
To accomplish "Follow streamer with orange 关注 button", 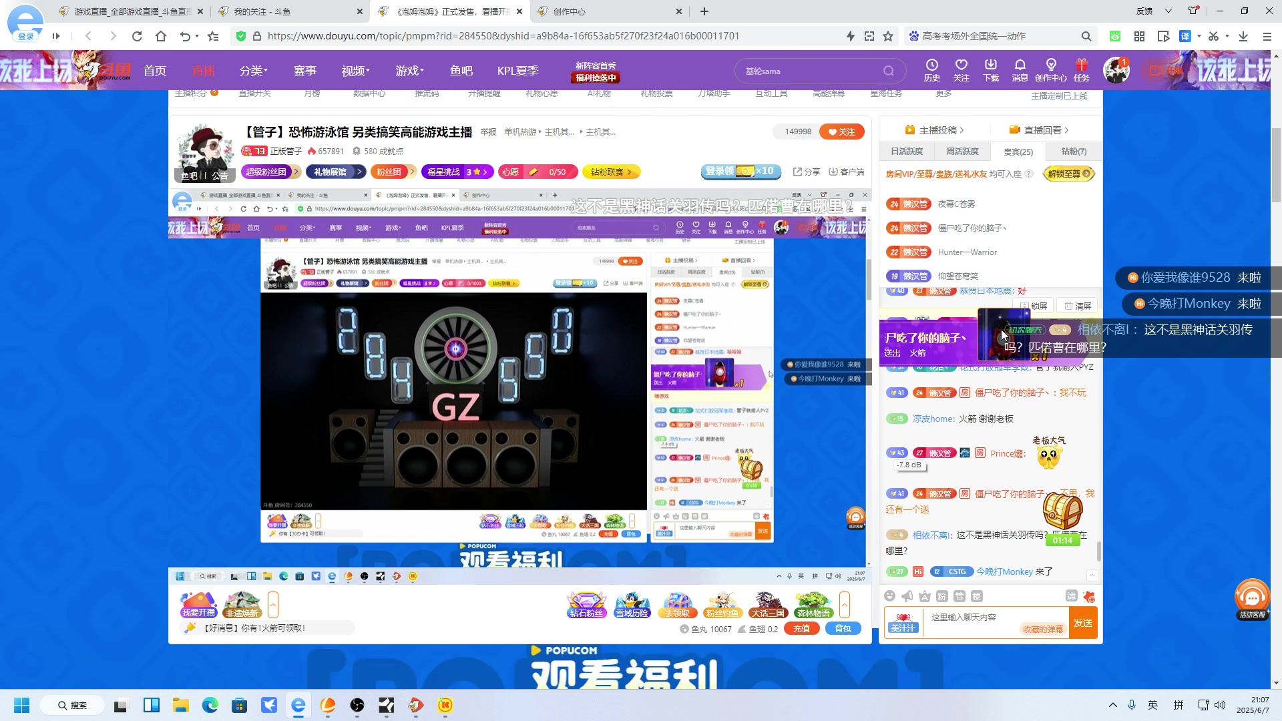I will tap(841, 132).
